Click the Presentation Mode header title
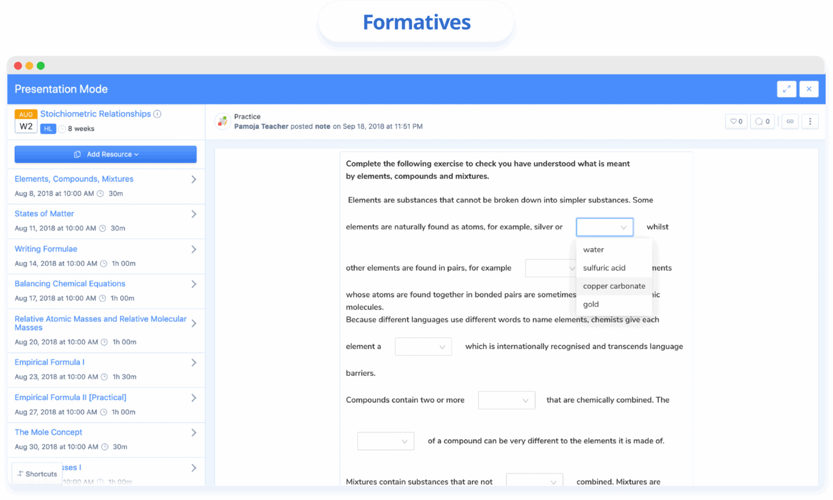Screen dimensions: 833x500 tap(61, 89)
